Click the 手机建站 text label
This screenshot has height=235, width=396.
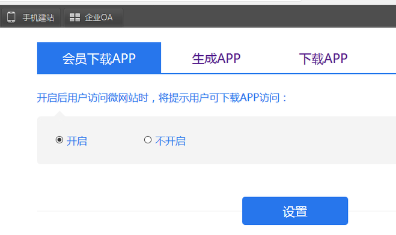pos(38,17)
